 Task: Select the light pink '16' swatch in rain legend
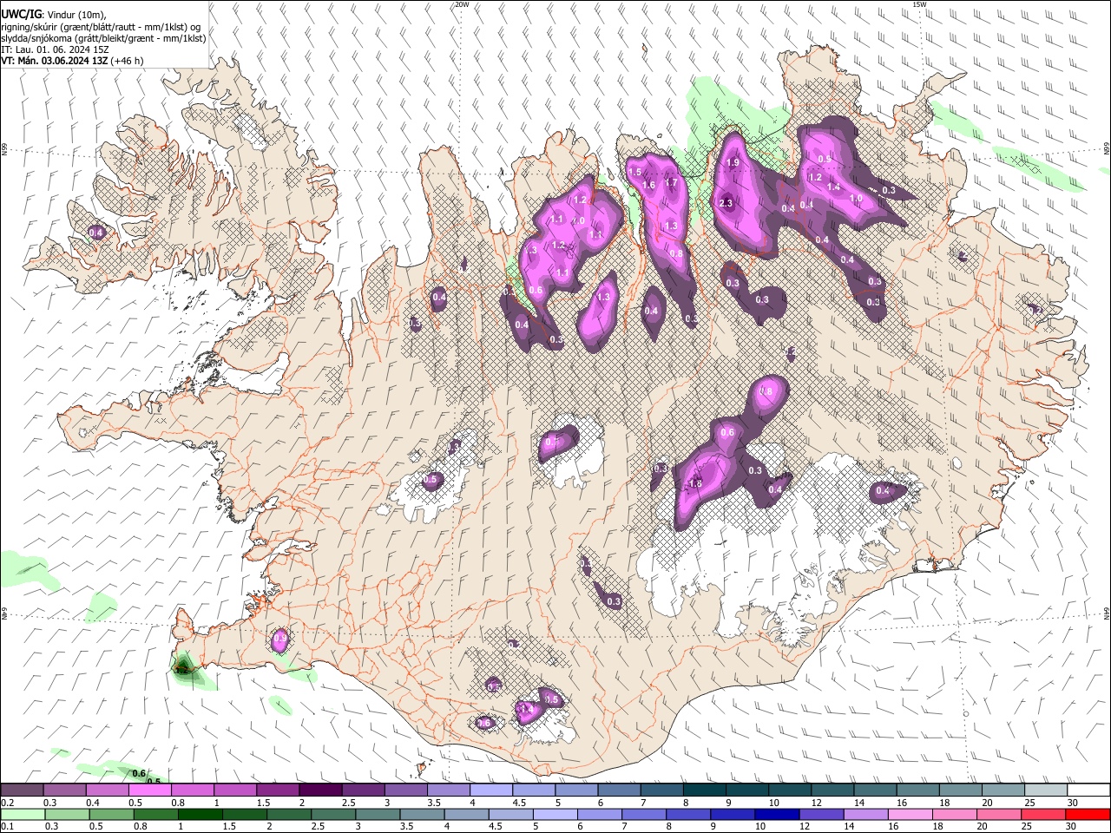pos(910,814)
